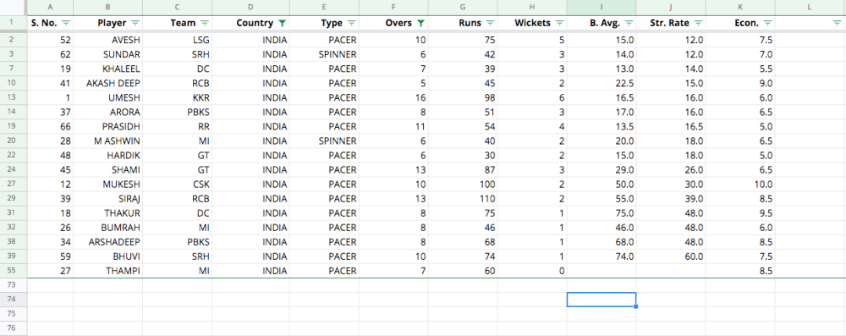Click the M ASHWIN player cell

pyautogui.click(x=108, y=141)
